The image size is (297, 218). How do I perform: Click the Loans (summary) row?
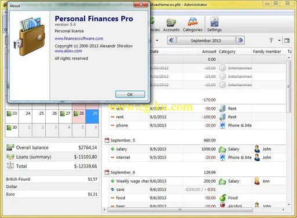pos(52,157)
